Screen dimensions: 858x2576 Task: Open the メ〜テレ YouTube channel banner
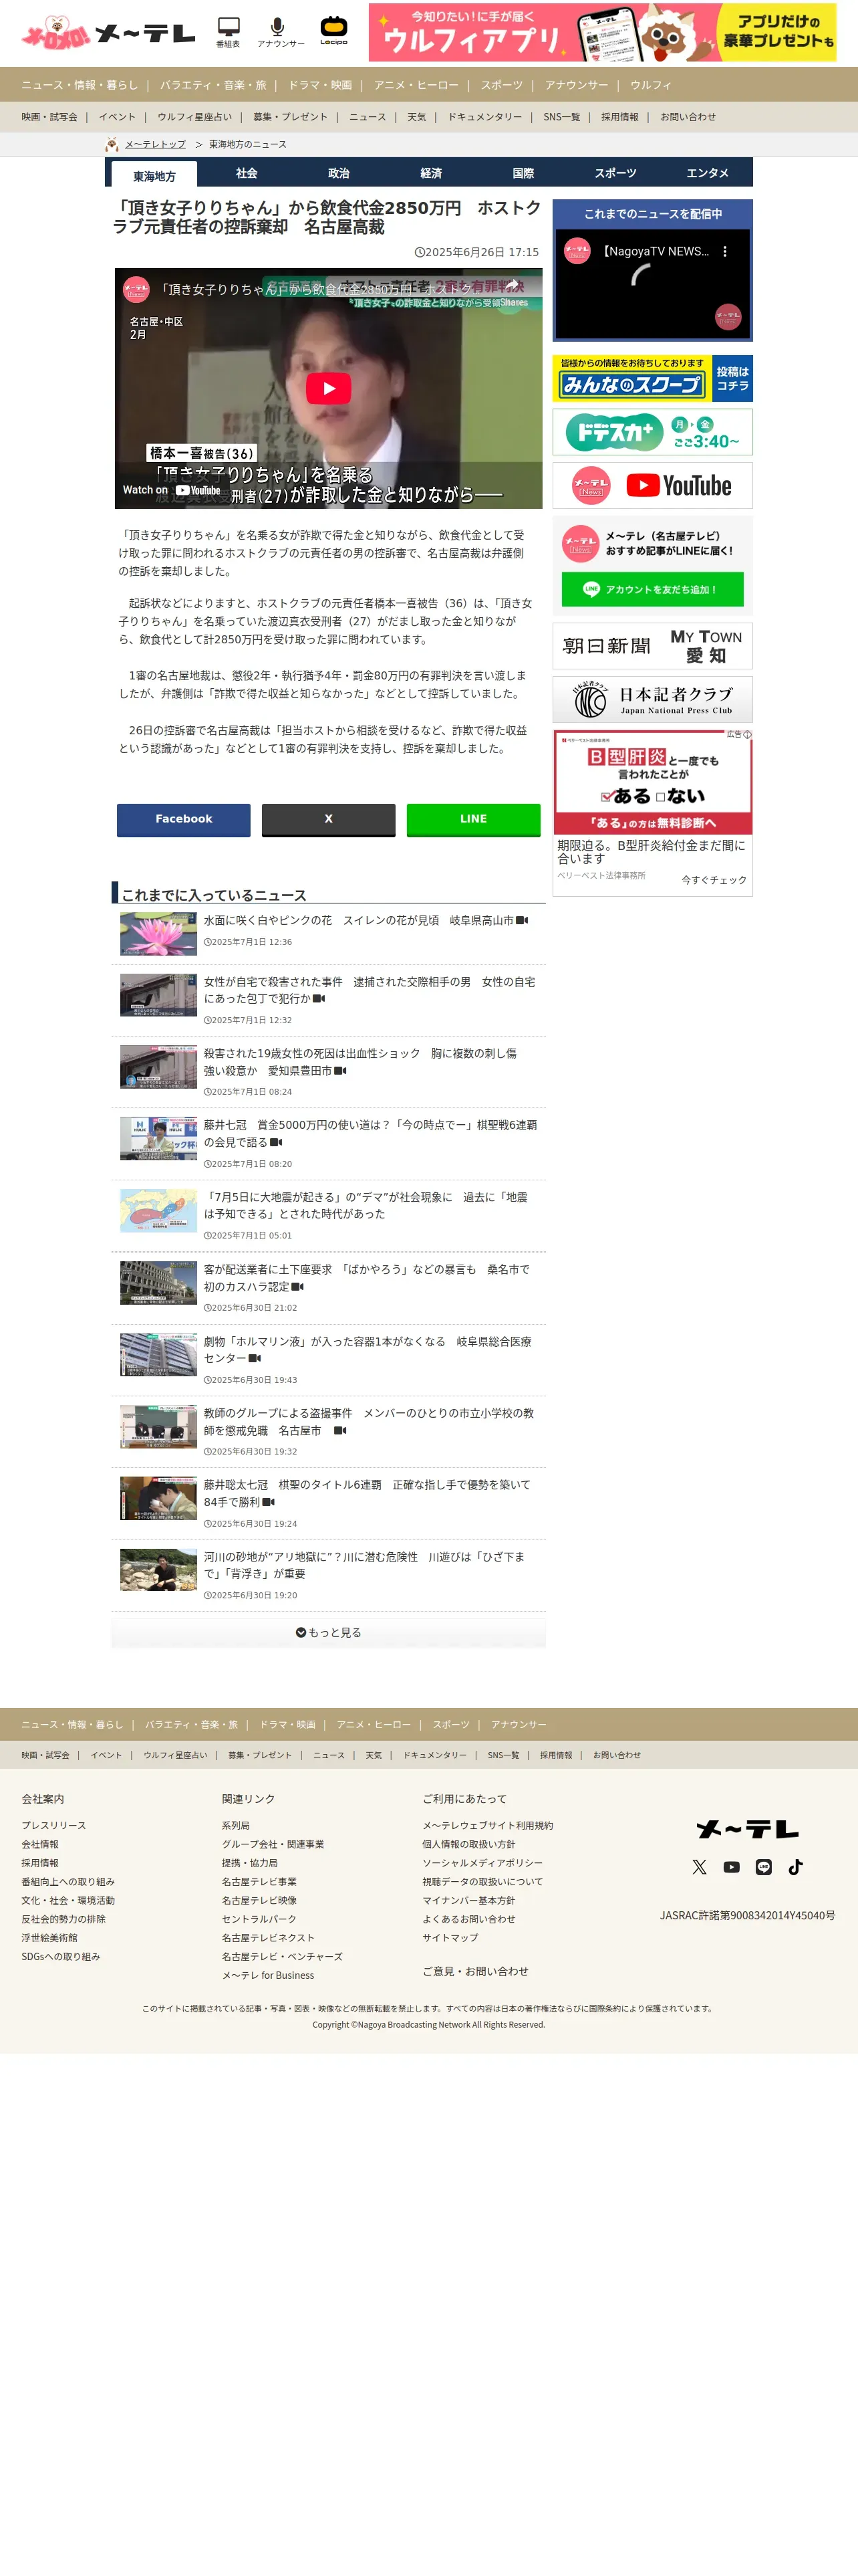652,486
